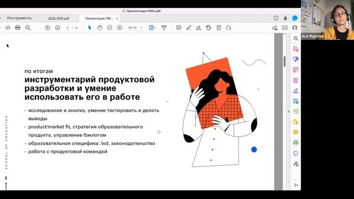Click the sign document pen icon
The width and height of the screenshot is (354, 199).
click(x=199, y=28)
